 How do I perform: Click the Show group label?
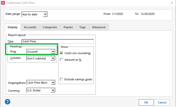pyautogui.click(x=64, y=47)
